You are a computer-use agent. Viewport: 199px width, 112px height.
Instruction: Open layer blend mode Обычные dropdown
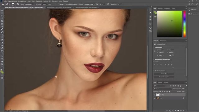pyautogui.click(x=162, y=89)
